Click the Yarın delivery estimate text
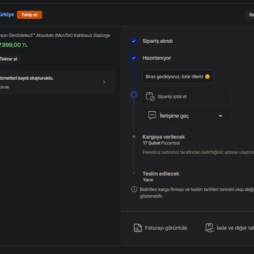This screenshot has width=254, height=254. (148, 180)
